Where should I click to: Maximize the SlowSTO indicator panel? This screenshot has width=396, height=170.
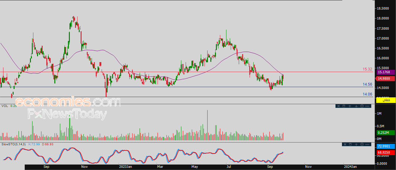click(x=350, y=144)
